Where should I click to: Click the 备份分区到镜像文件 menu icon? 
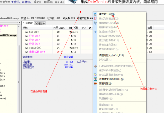(95, 75)
